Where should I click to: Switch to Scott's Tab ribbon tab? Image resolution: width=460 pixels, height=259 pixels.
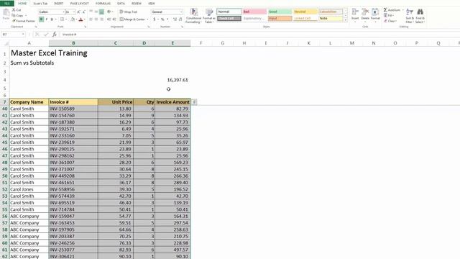pos(40,3)
